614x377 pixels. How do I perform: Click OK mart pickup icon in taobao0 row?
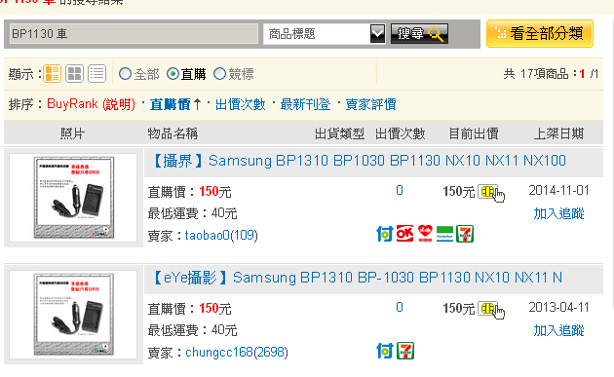tap(404, 234)
